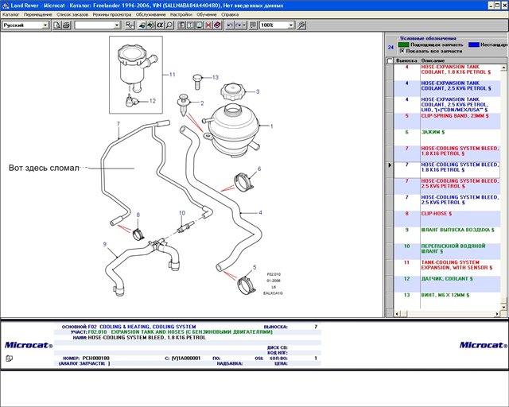Click the parts list horizontal scroll-right arrow
This screenshot has width=509, height=407.
497,313
